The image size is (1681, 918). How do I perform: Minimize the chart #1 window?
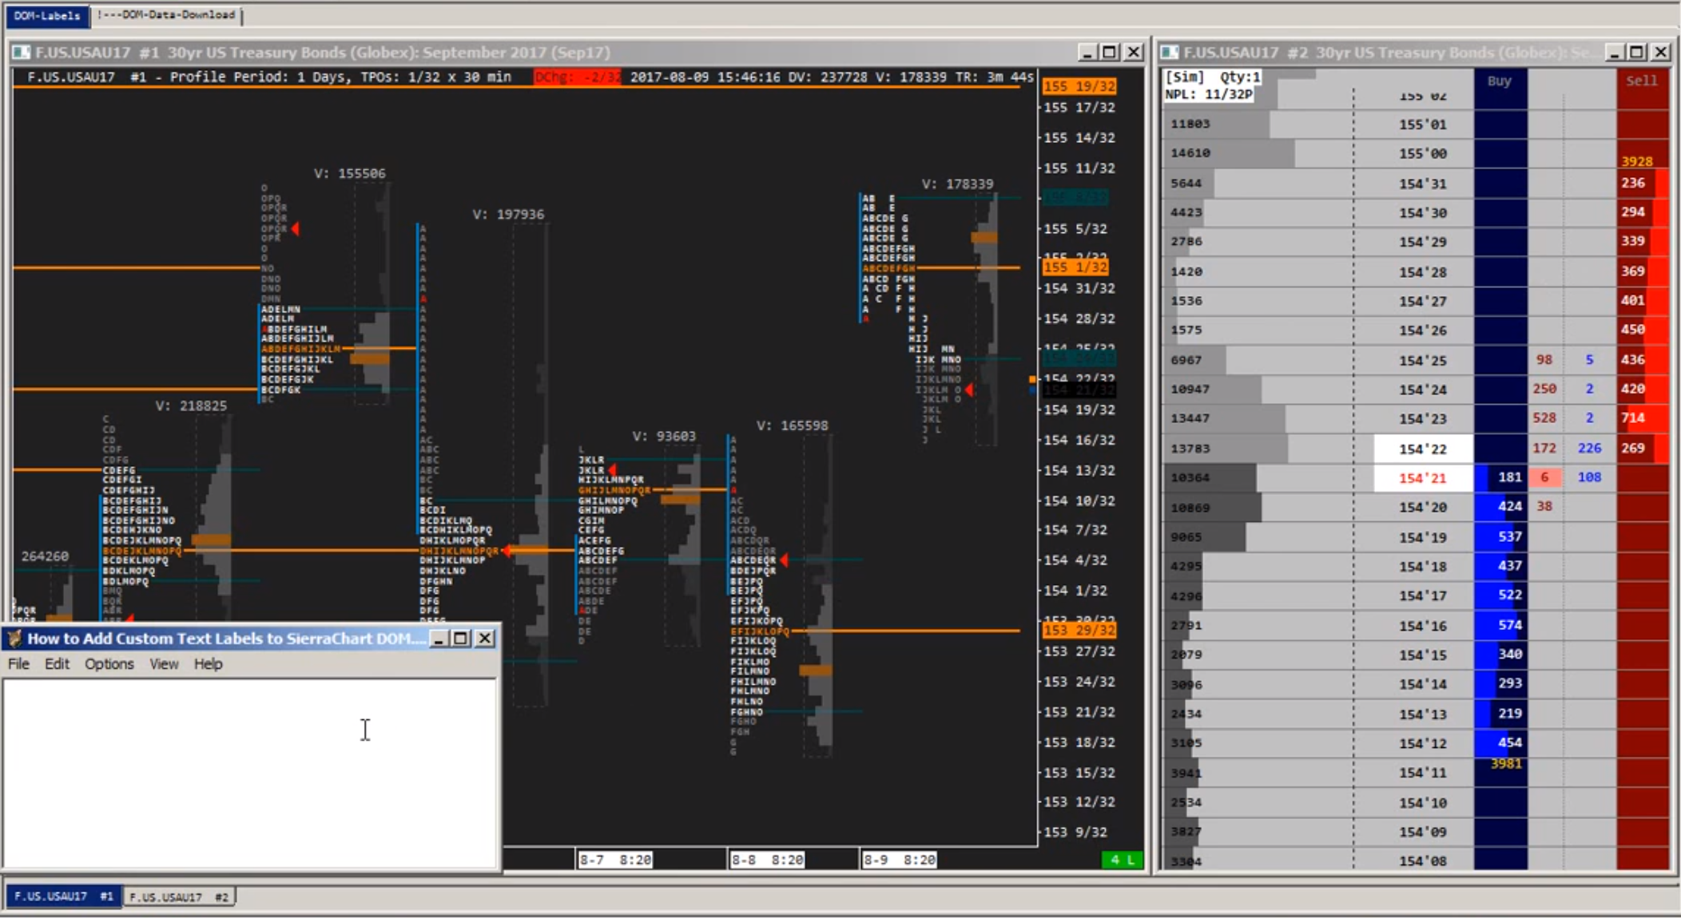(1086, 53)
